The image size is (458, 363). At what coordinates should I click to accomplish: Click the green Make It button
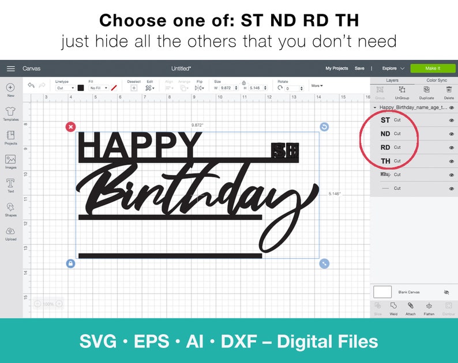pyautogui.click(x=433, y=69)
